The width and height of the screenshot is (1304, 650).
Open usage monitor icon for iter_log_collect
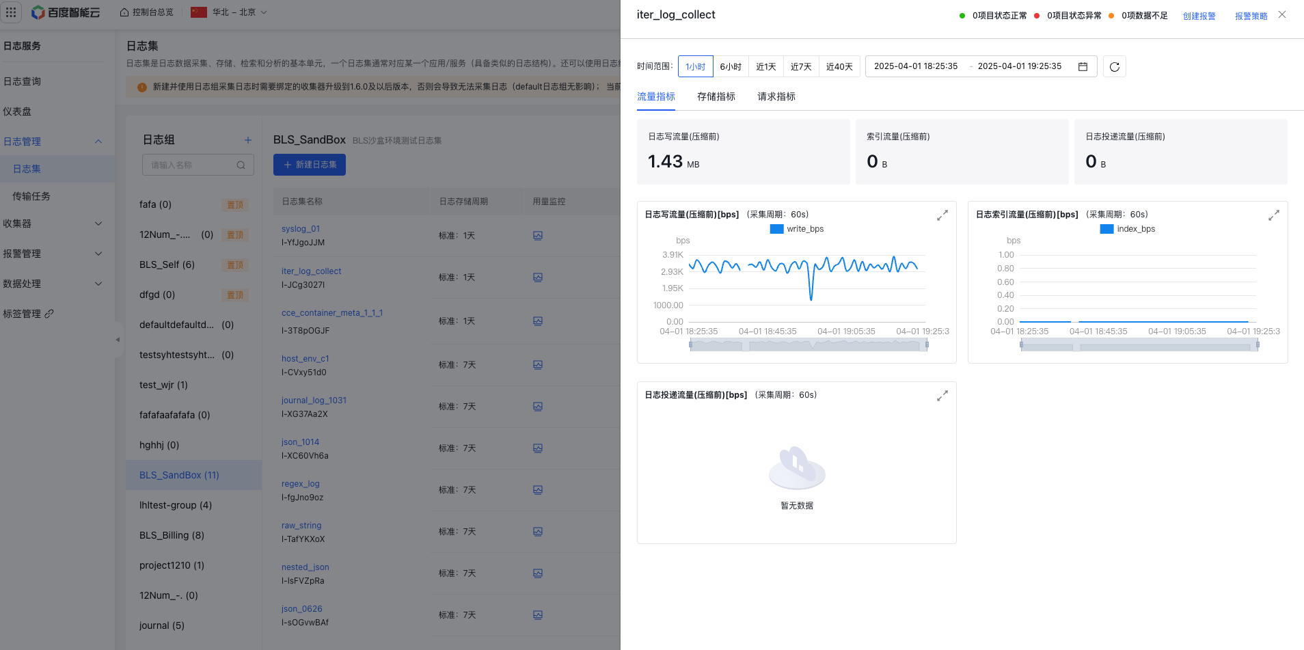pyautogui.click(x=538, y=277)
